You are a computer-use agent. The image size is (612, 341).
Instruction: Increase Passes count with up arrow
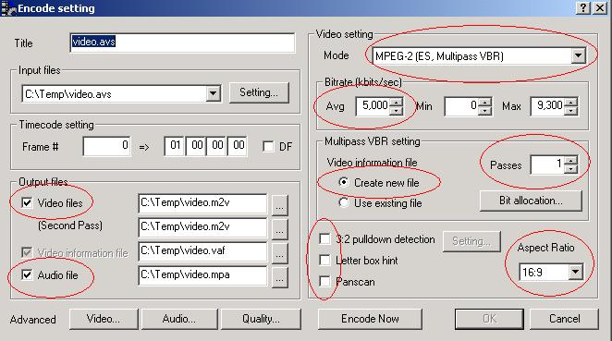[570, 160]
